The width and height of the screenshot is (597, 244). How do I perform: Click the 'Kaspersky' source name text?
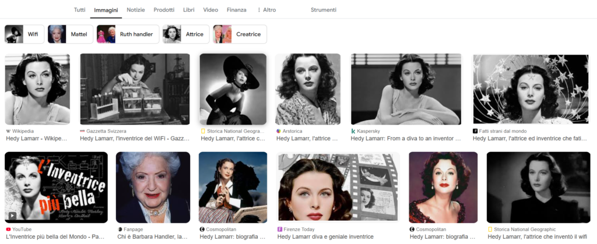[368, 131]
